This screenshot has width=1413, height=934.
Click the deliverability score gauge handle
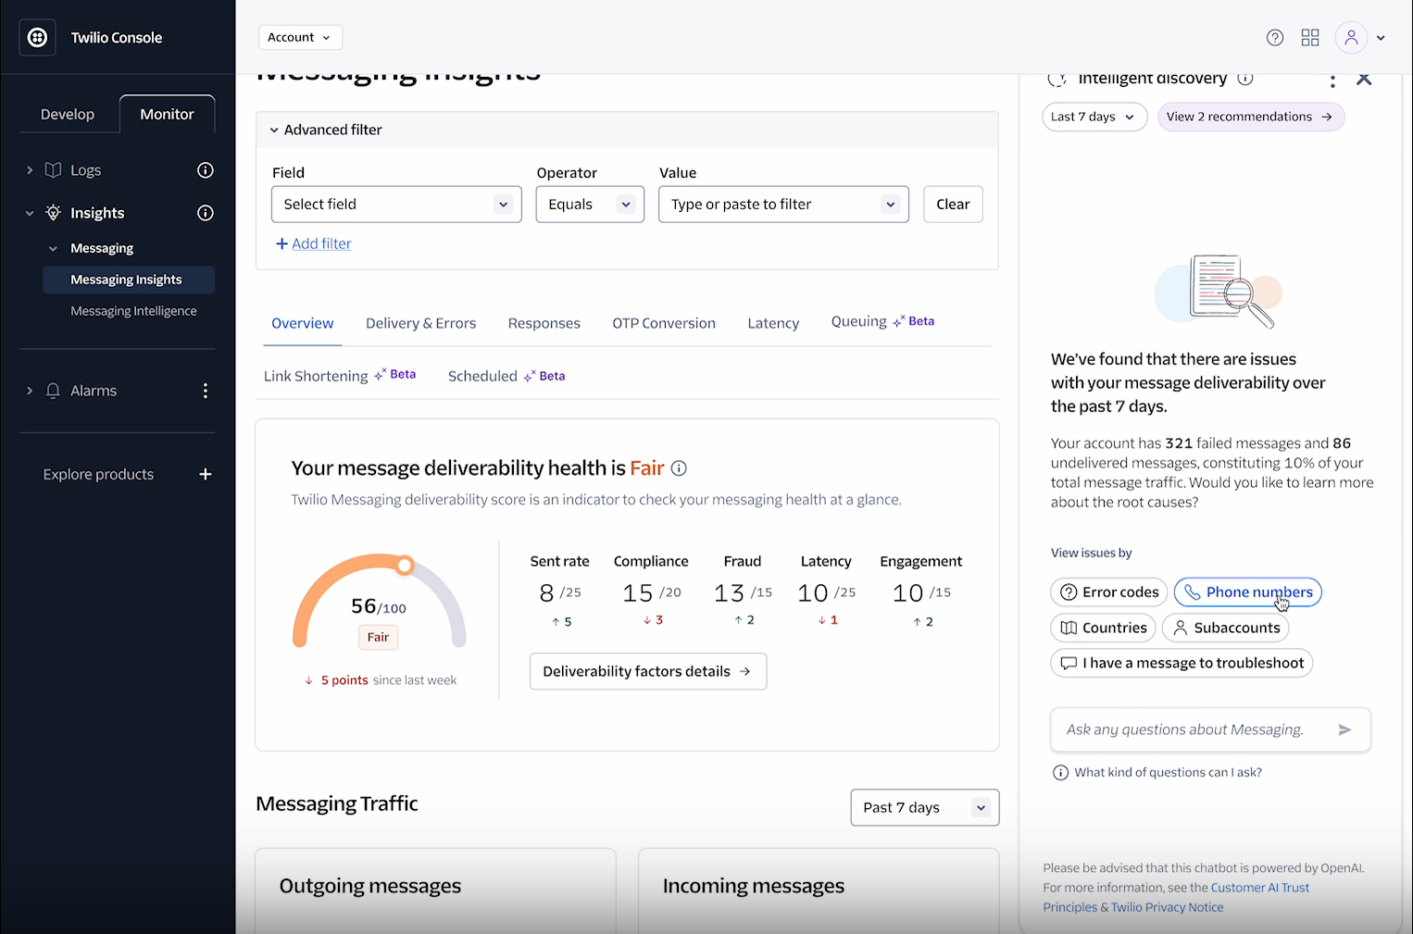(405, 565)
